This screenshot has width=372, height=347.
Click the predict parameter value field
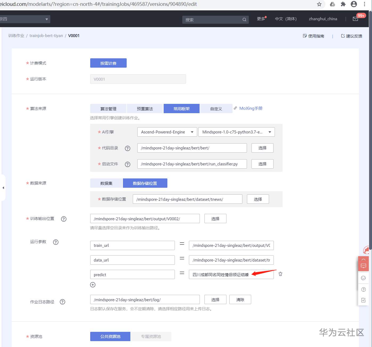click(x=232, y=275)
